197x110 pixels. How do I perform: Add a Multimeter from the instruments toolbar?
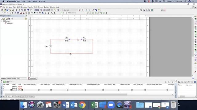click(195, 16)
